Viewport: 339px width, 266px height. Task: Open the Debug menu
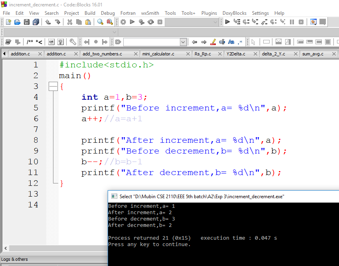pyautogui.click(x=108, y=13)
